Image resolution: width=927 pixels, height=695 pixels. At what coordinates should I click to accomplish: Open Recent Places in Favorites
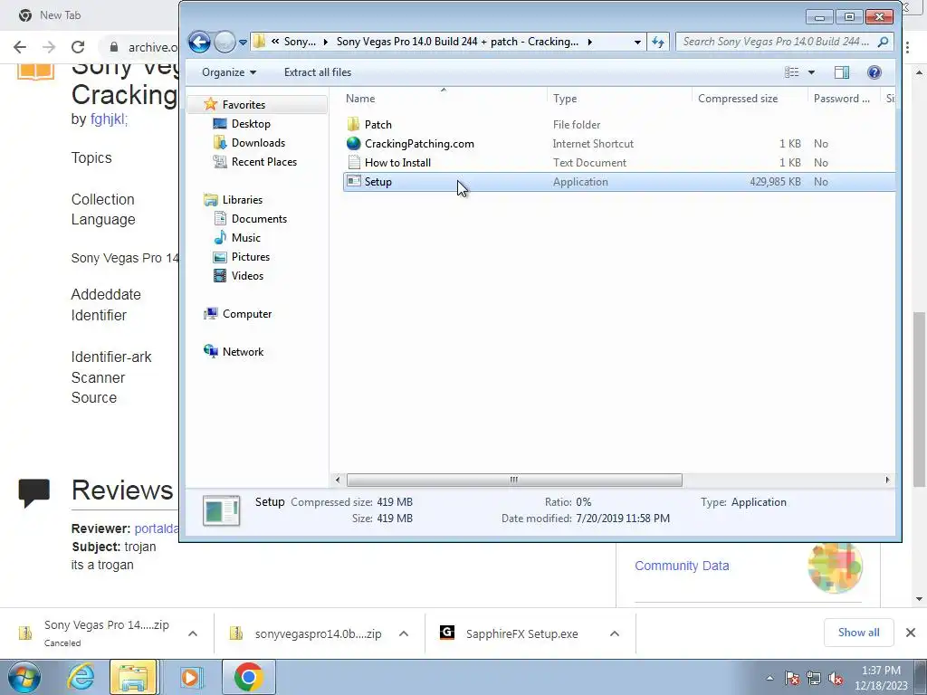point(264,161)
